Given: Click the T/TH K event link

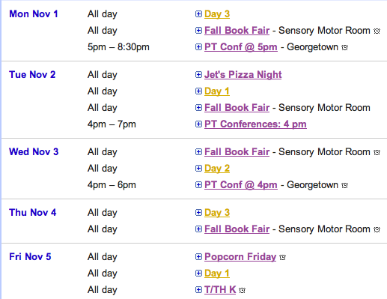Looking at the screenshot, I should click(x=220, y=290).
